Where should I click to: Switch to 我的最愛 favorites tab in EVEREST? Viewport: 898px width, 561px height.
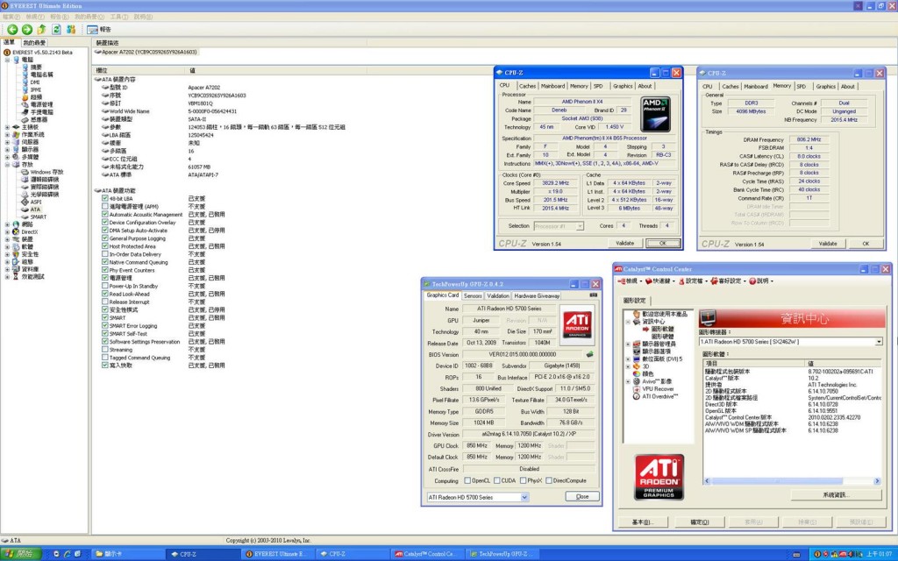click(34, 42)
